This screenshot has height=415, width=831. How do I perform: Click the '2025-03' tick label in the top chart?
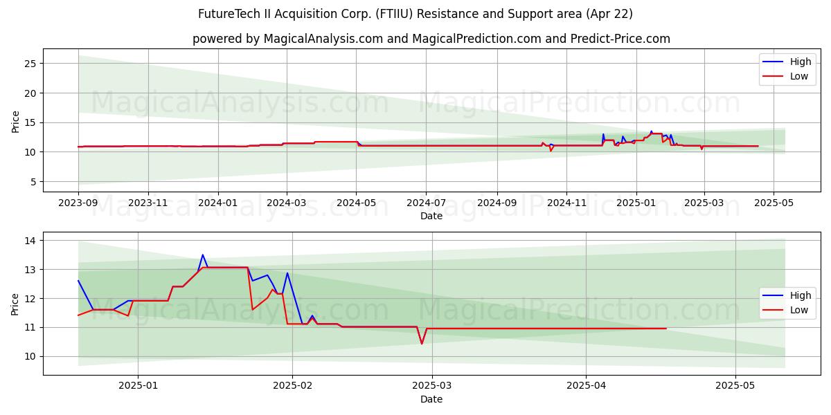coord(704,203)
